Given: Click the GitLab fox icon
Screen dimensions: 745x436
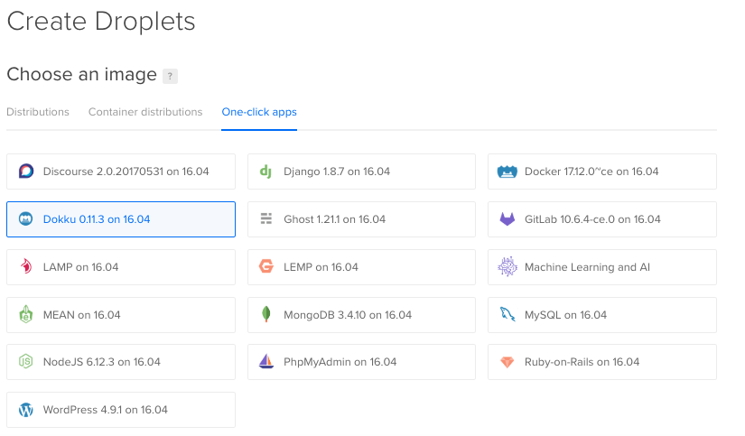Looking at the screenshot, I should (507, 219).
